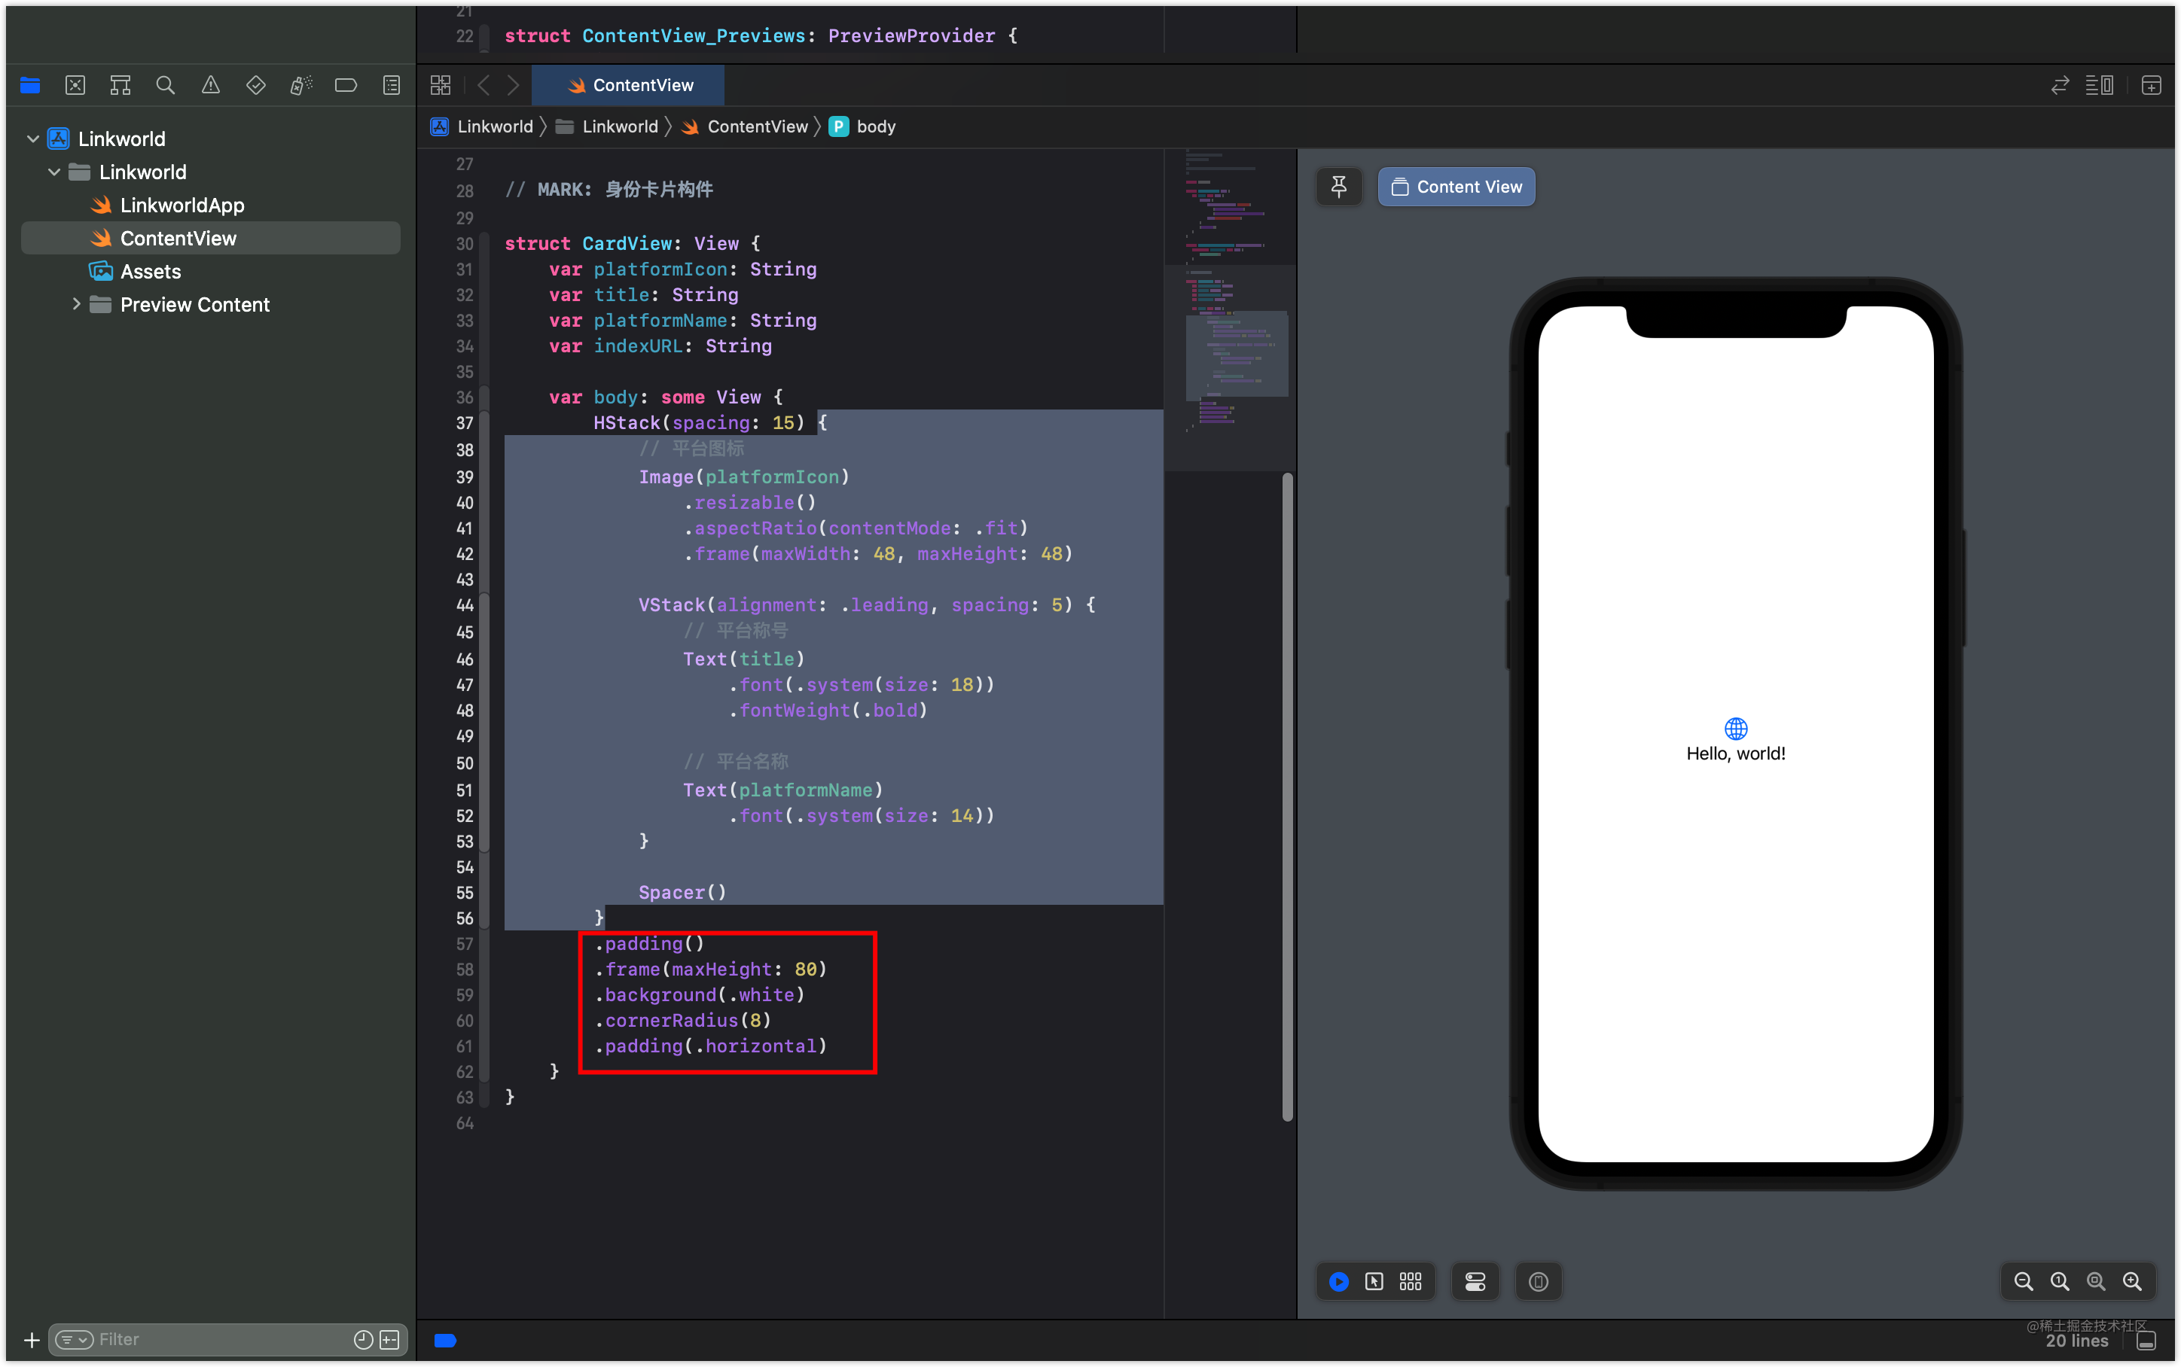Screen dimensions: 2181x1367
Task: Switch to the ContentView editor tab
Action: (x=628, y=85)
